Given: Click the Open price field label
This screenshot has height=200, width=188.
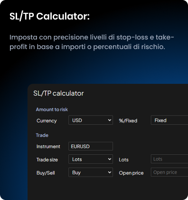Looking at the screenshot, I should point(131,173).
